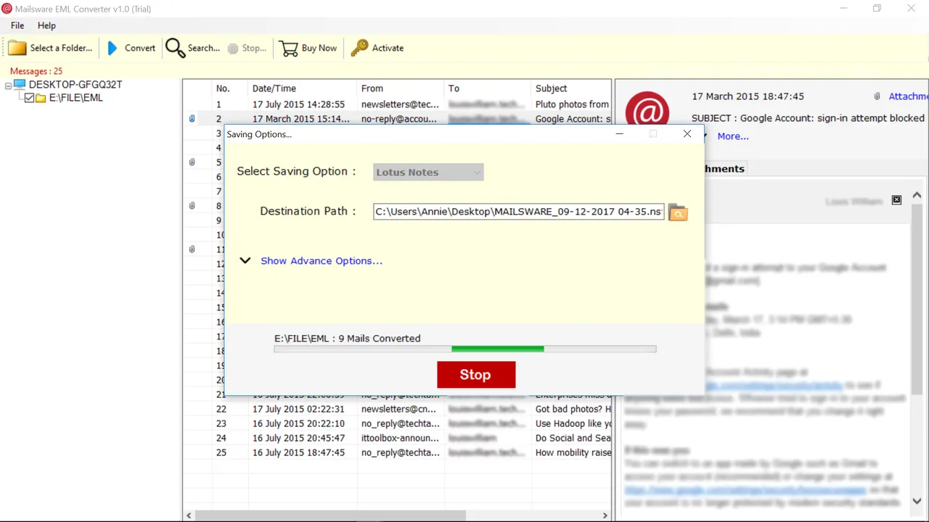929x522 pixels.
Task: Click the red Stop button
Action: (x=476, y=375)
